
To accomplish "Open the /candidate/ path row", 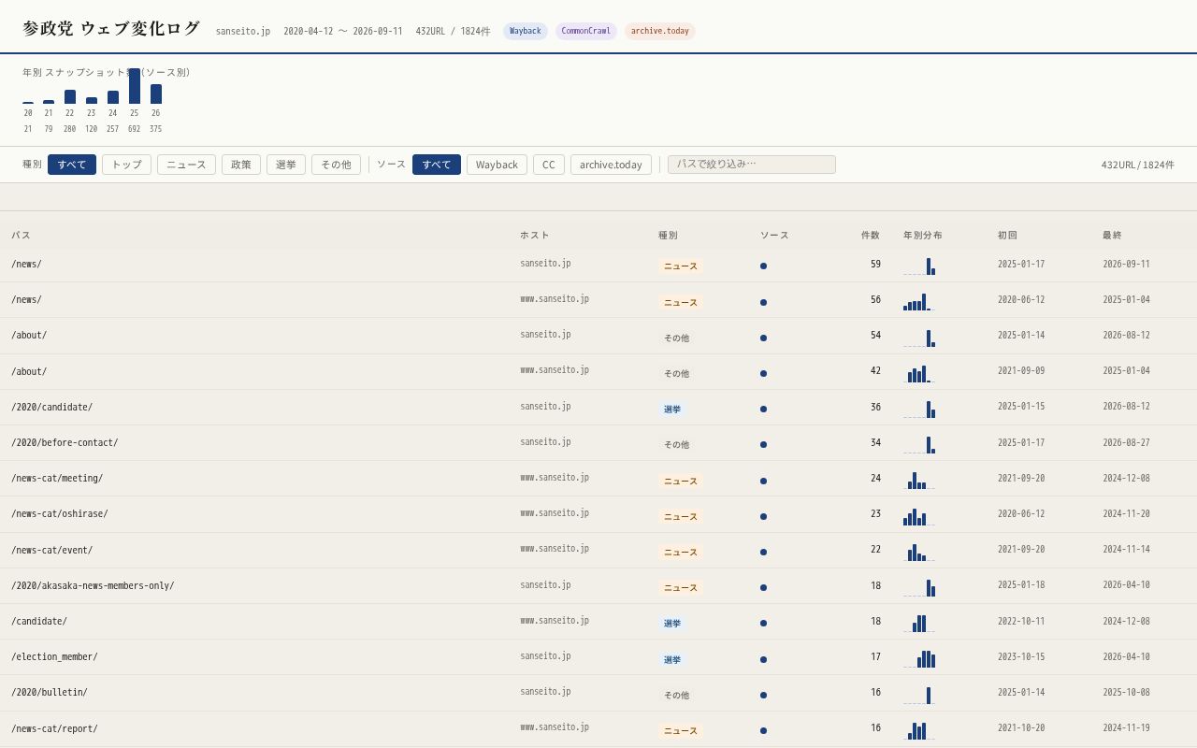I will click(x=598, y=622).
